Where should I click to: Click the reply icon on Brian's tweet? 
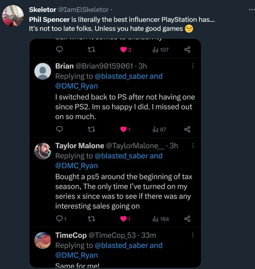pos(60,129)
